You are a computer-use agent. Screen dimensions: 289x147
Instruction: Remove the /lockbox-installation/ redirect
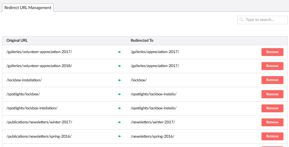pos(272,80)
